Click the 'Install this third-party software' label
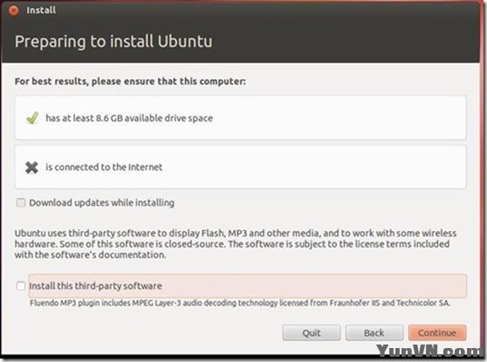487x362 pixels. tap(96, 286)
